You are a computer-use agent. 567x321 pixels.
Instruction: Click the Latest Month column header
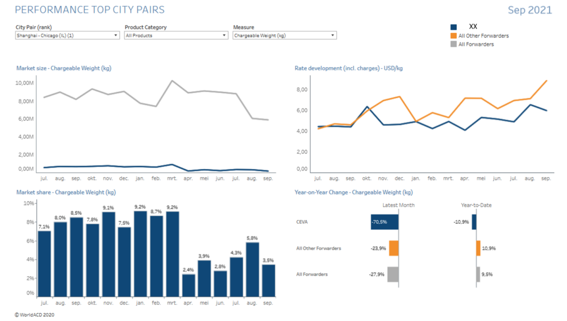click(x=398, y=205)
